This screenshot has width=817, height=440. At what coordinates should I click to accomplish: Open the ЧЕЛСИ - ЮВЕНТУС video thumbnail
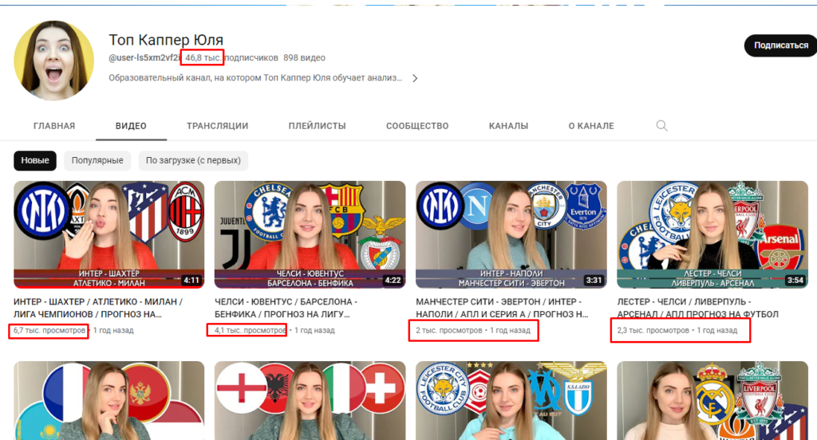[x=310, y=234]
